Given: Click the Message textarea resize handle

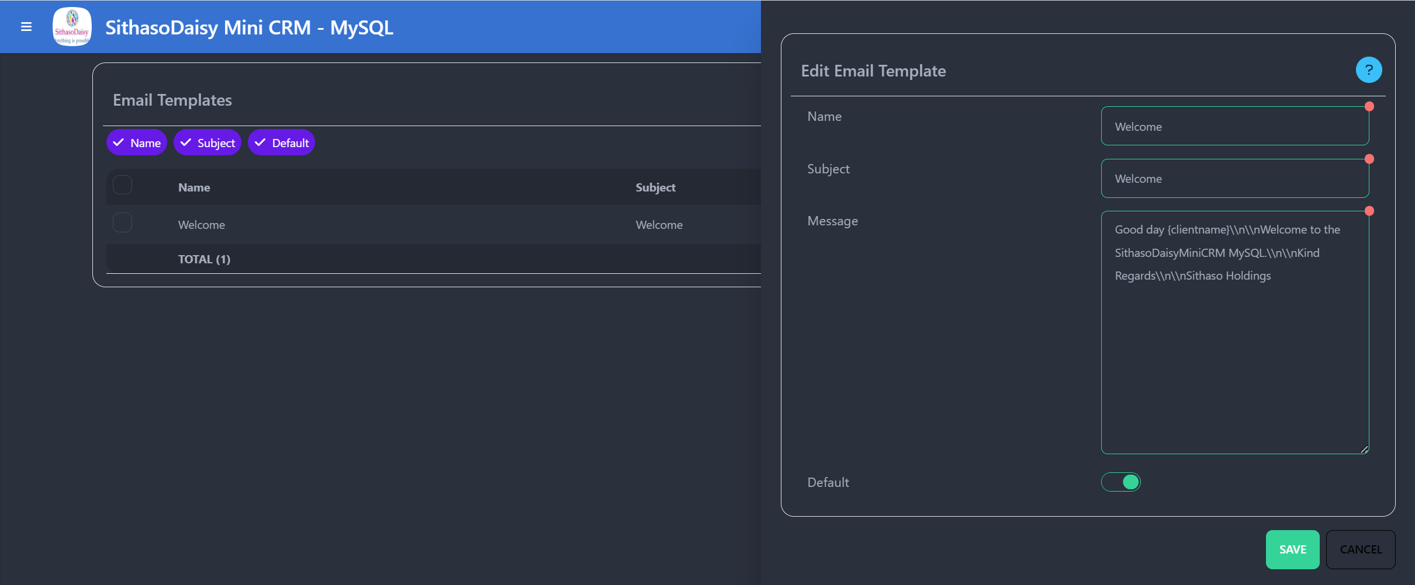Looking at the screenshot, I should [x=1364, y=449].
